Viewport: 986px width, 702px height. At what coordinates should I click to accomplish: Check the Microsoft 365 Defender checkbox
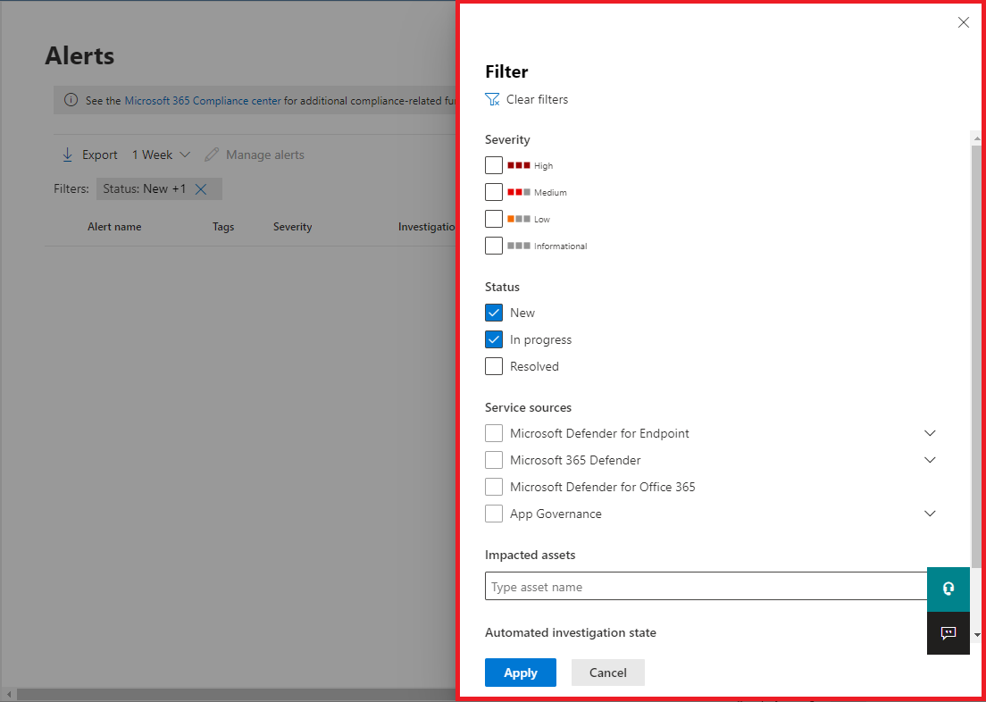point(494,460)
